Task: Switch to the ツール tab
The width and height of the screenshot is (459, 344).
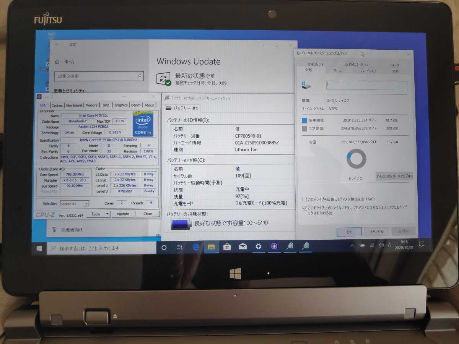Action: (x=337, y=71)
